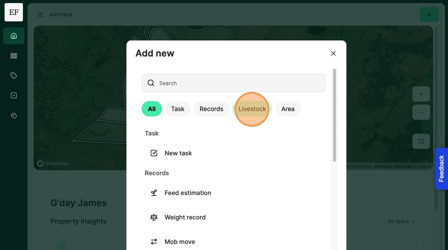Click Improve this map link
Viewport: 448px width, 250px height.
393,166
